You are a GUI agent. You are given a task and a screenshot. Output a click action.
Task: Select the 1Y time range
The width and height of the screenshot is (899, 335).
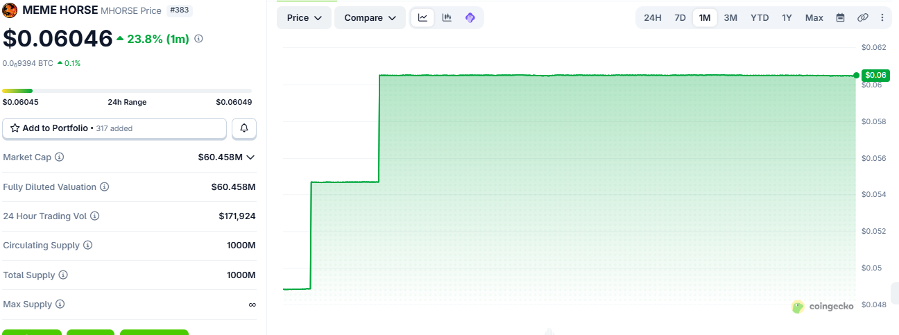click(787, 17)
